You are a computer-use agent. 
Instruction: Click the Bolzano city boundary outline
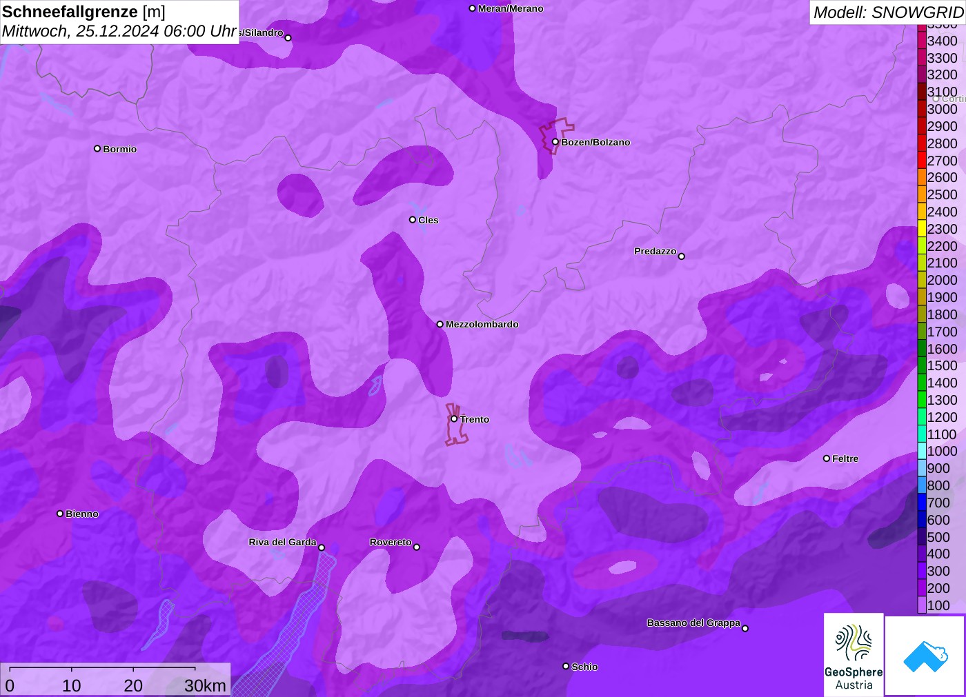tap(555, 136)
